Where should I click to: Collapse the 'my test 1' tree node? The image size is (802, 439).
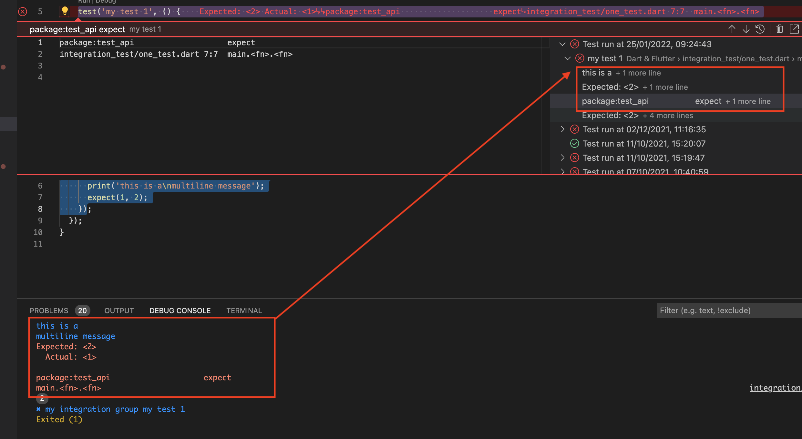pyautogui.click(x=568, y=58)
